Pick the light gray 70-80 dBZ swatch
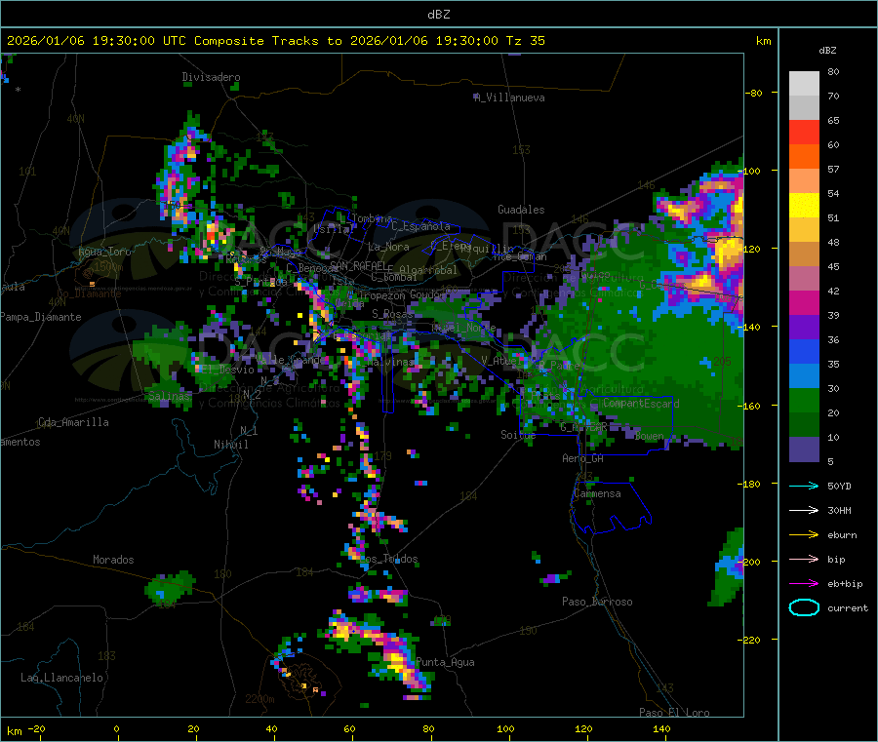Image resolution: width=878 pixels, height=742 pixels. [804, 84]
